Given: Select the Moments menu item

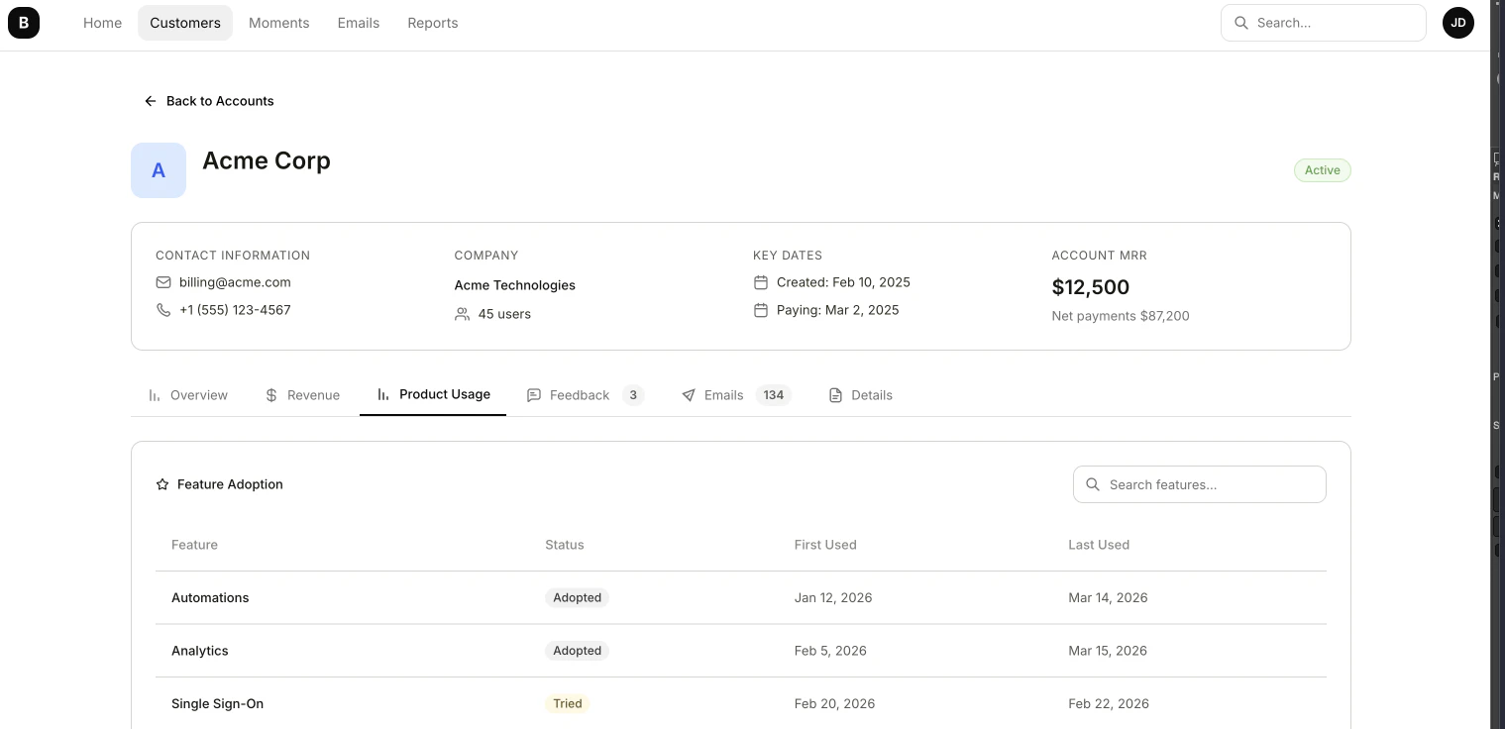Looking at the screenshot, I should (278, 22).
